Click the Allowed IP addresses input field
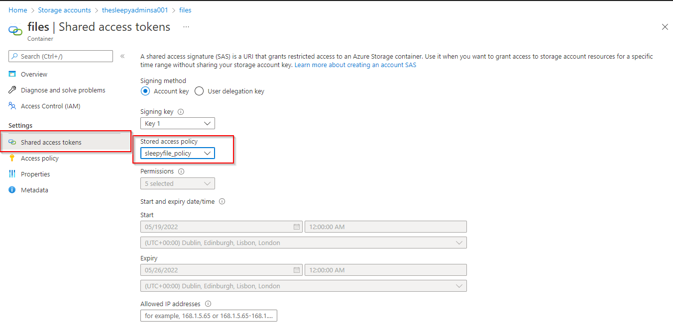673x331 pixels. point(208,315)
